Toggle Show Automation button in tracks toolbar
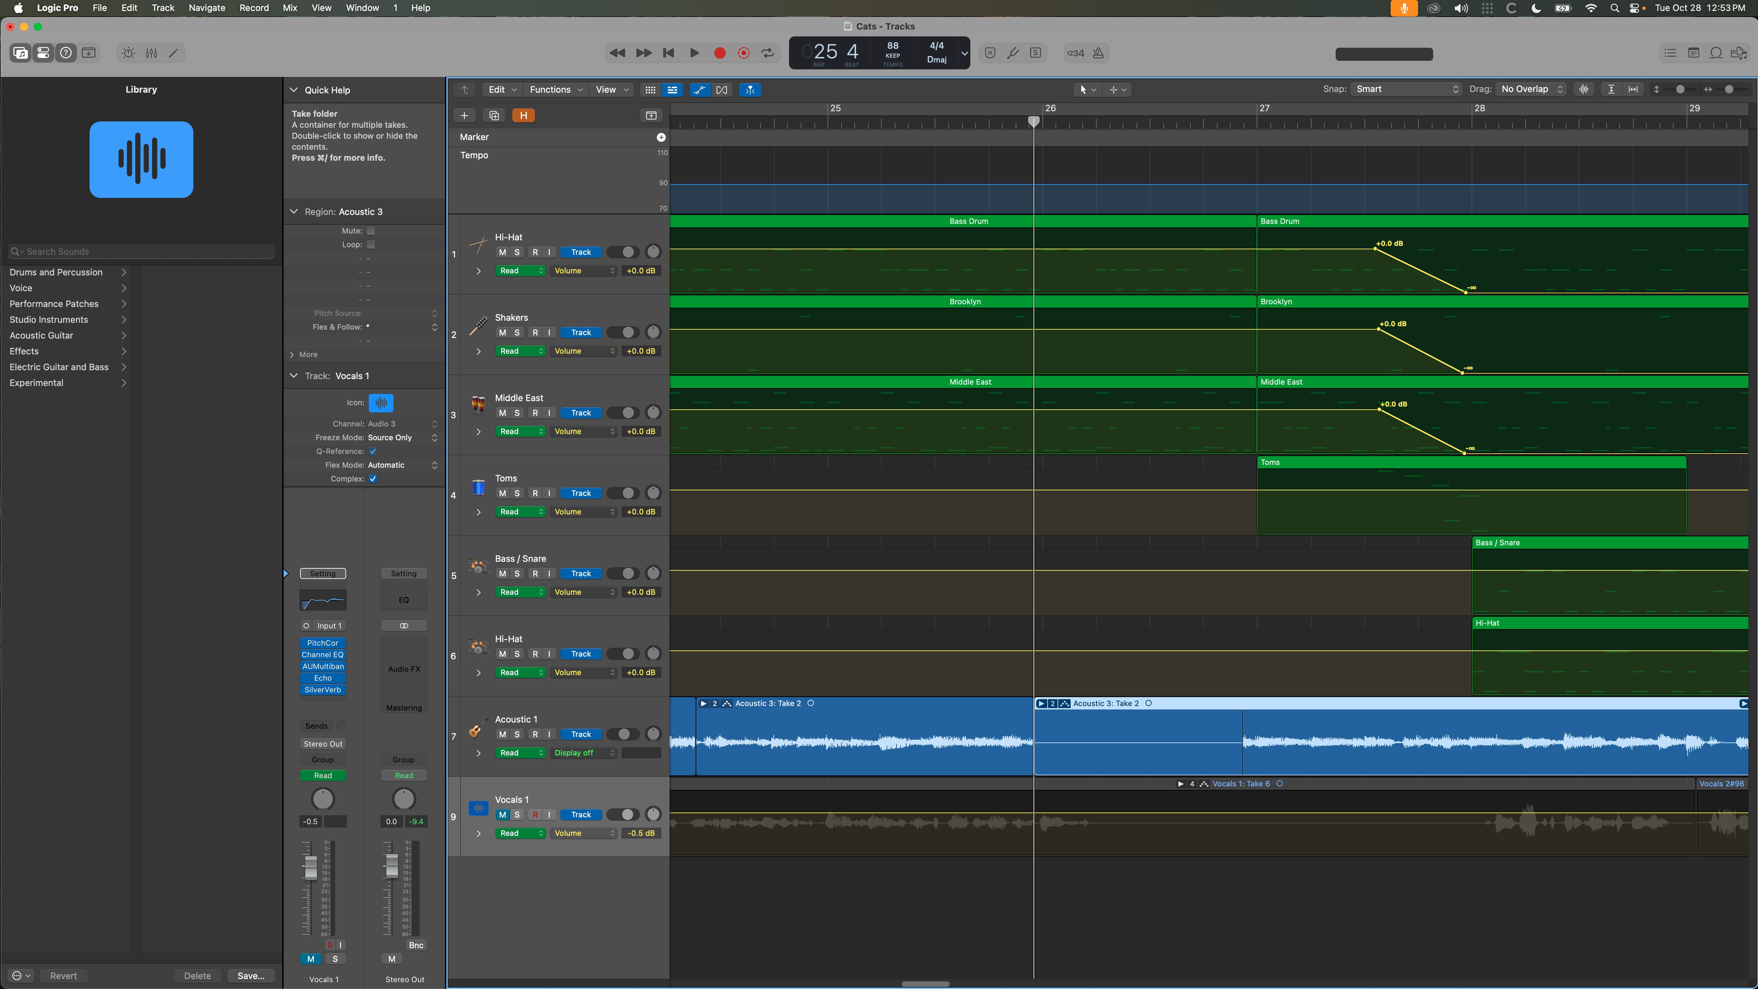This screenshot has height=989, width=1758. [699, 89]
